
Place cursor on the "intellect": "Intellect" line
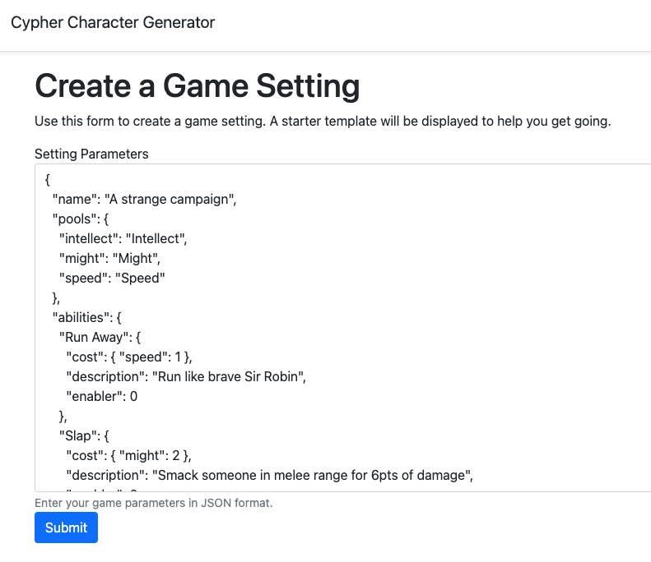point(123,238)
